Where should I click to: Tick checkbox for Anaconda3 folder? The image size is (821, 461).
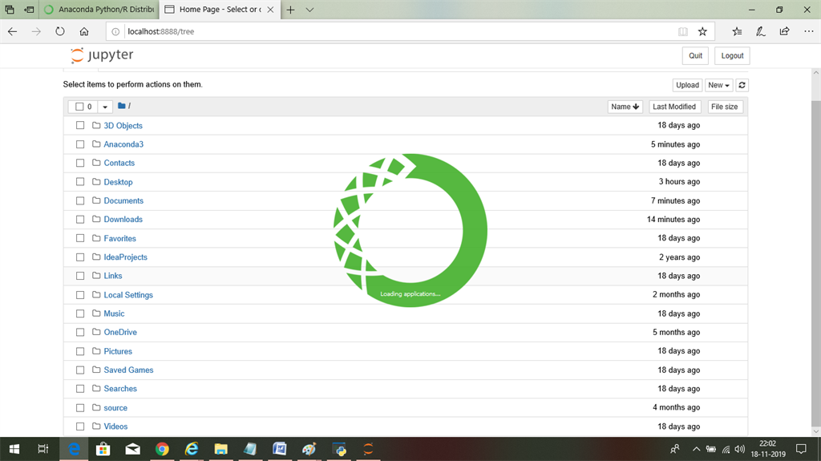[80, 144]
